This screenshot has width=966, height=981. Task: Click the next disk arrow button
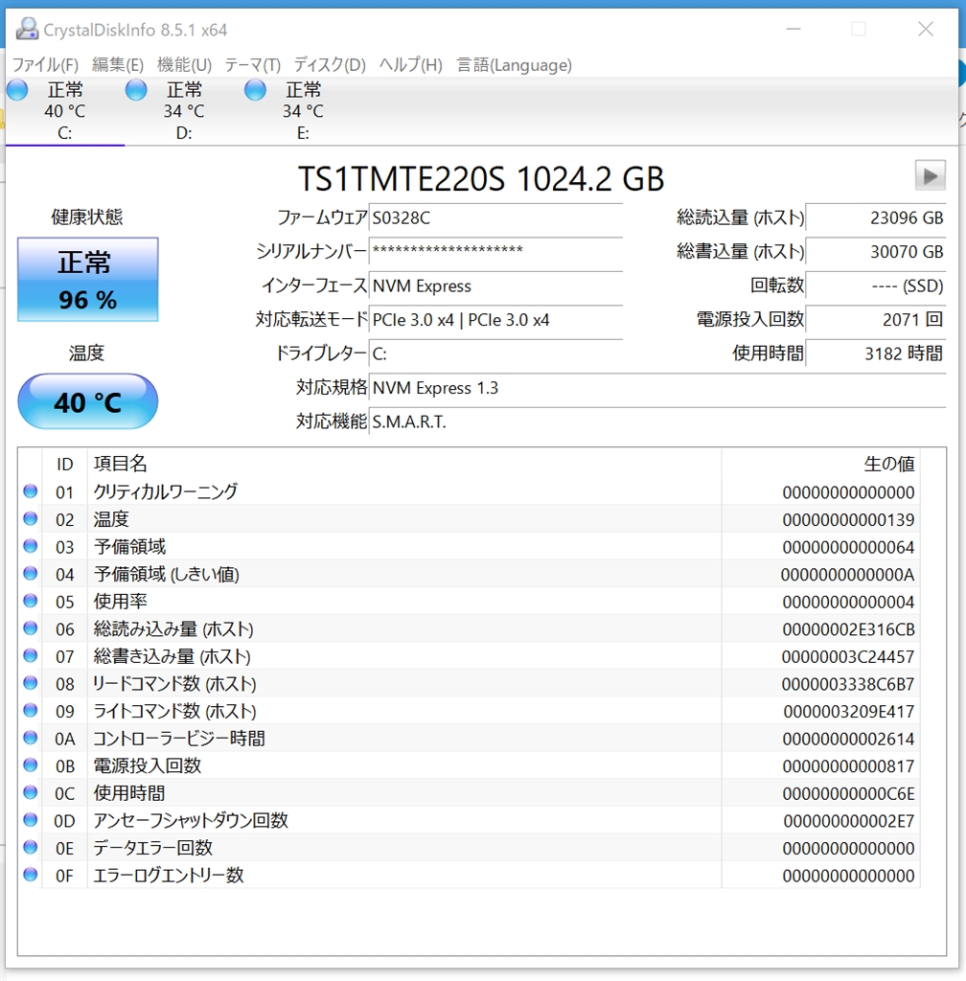point(930,176)
